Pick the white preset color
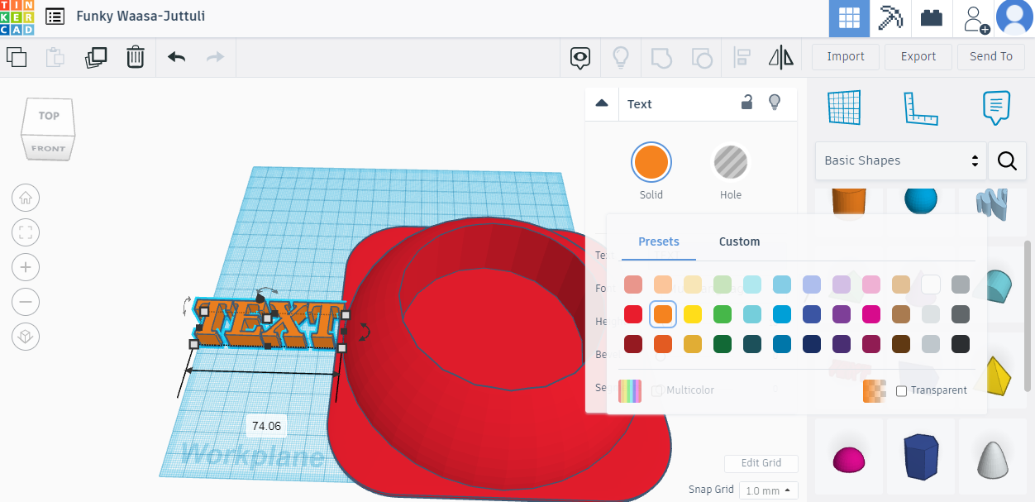This screenshot has width=1035, height=502. point(931,284)
